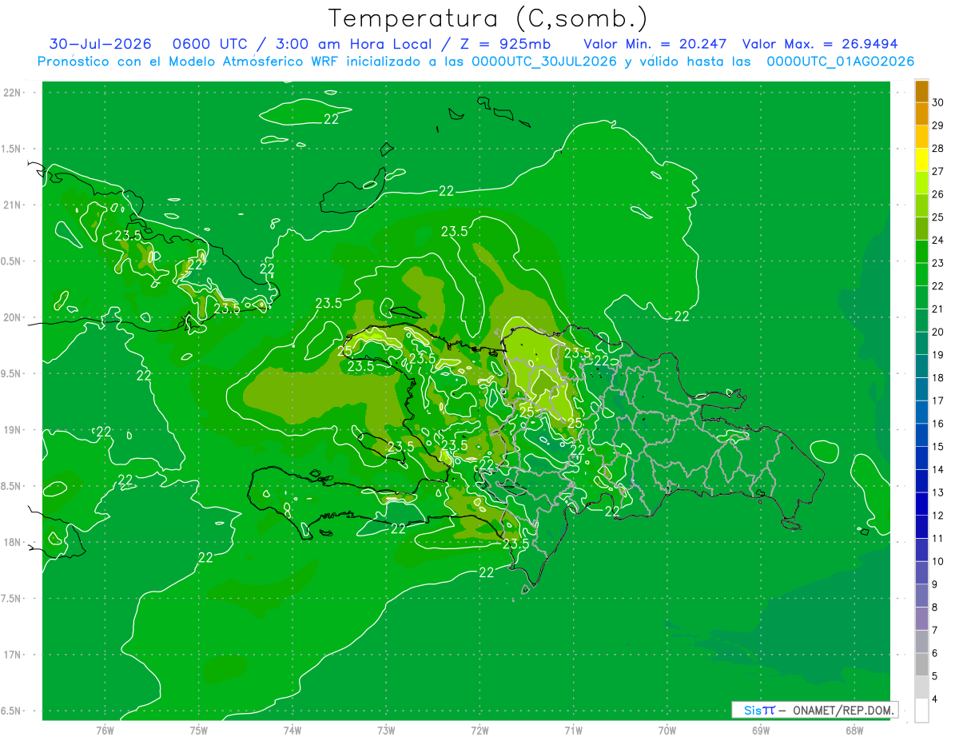Click the '19N' latitude axis label
Viewport: 959px width, 741px height.
[x=13, y=430]
